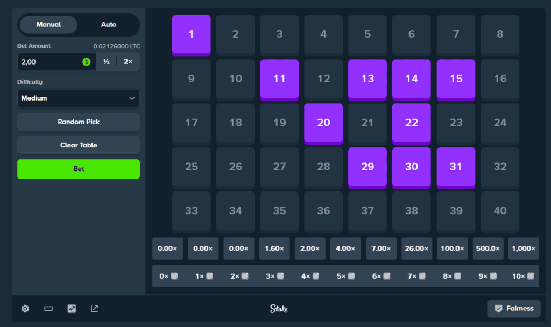Select the Manual tab

[x=48, y=24]
